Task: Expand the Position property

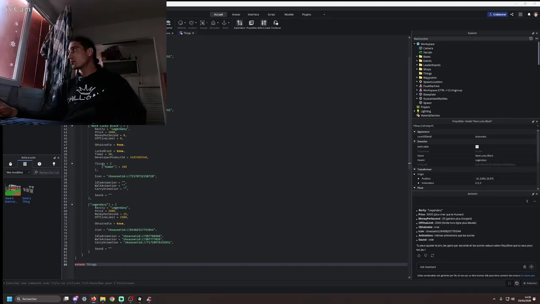Action: (x=418, y=179)
